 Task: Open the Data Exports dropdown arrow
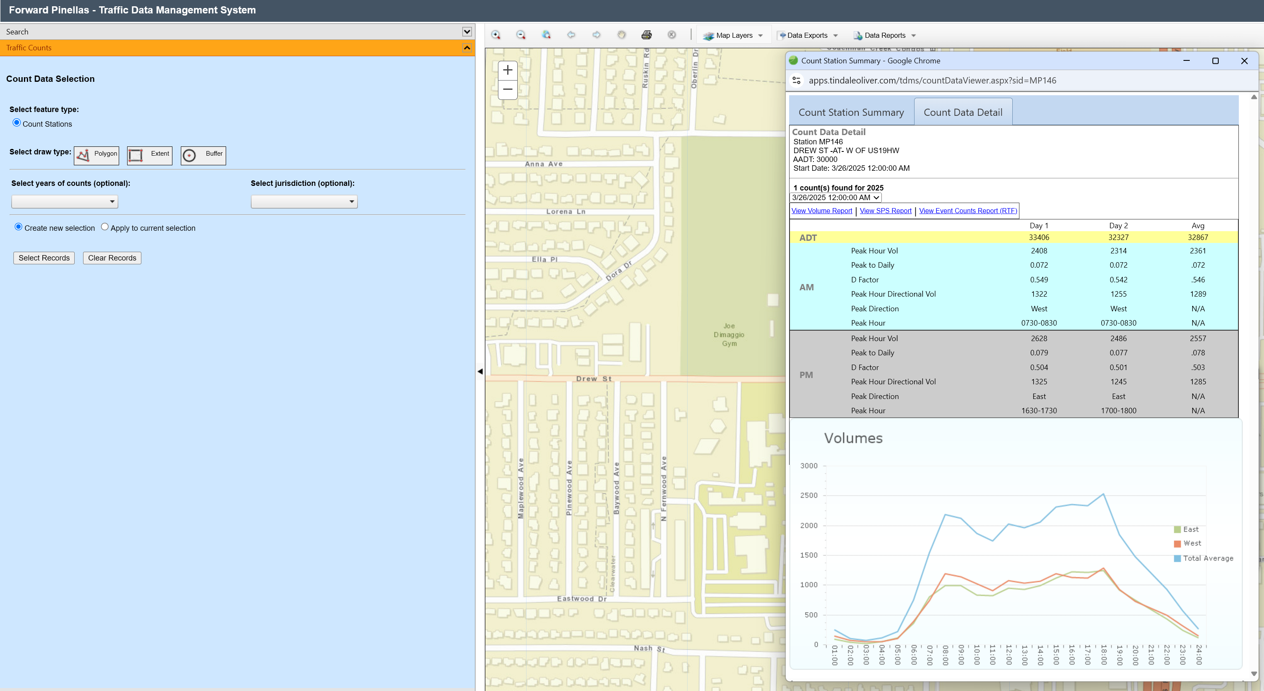836,36
